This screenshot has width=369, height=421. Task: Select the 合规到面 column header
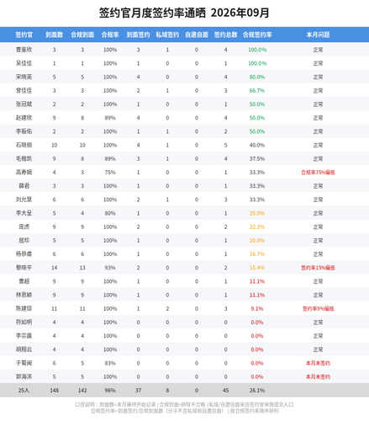(82, 35)
